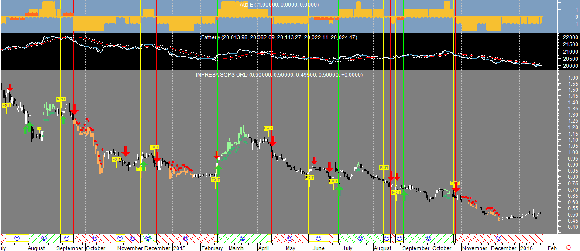Viewport: 580px width, 251px height.
Task: Click the red down arrow in November 2014
Action: (126, 152)
